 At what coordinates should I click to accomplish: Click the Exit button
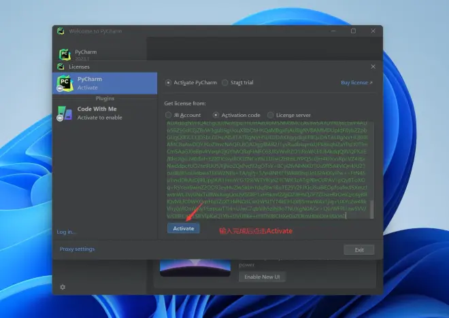click(359, 249)
